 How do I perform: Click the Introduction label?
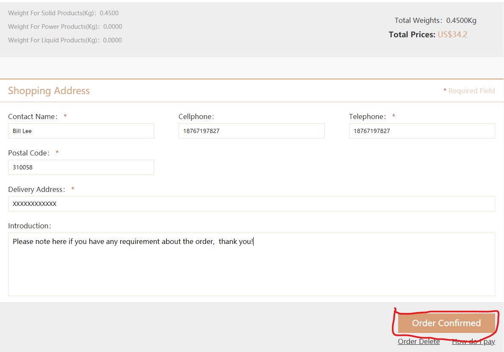click(x=30, y=226)
